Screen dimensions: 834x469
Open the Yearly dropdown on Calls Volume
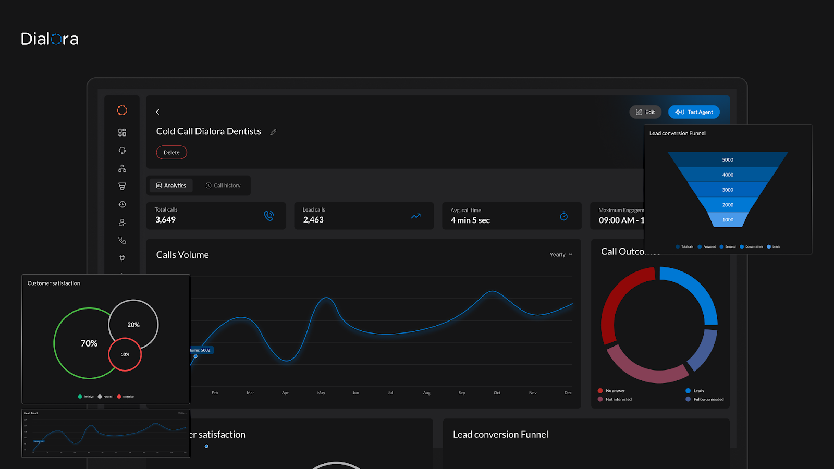pyautogui.click(x=560, y=254)
